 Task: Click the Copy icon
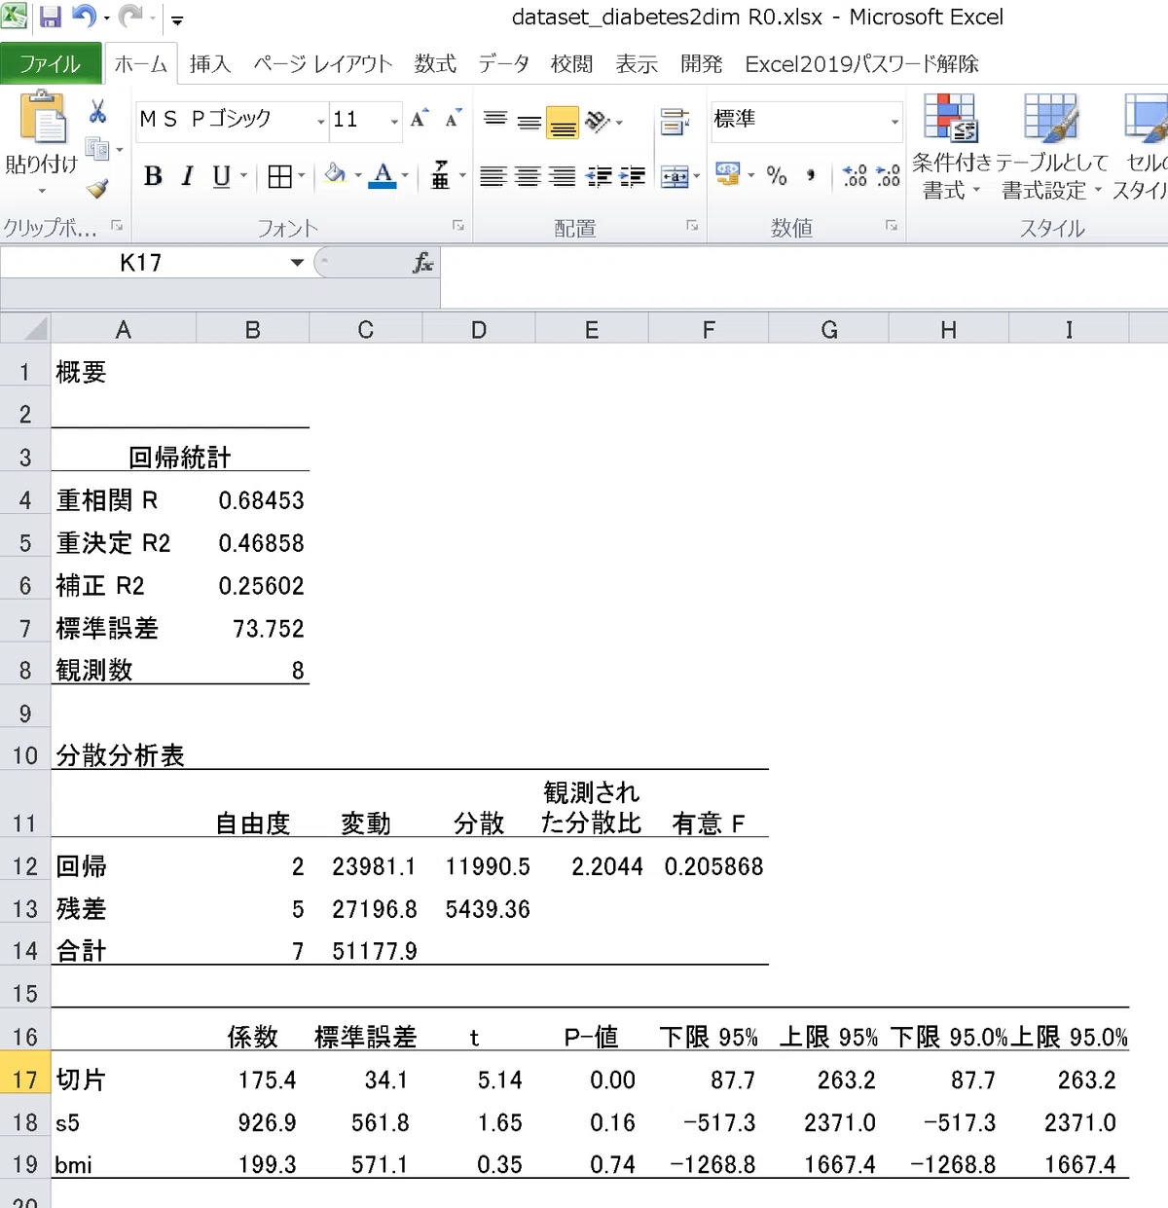[x=96, y=149]
